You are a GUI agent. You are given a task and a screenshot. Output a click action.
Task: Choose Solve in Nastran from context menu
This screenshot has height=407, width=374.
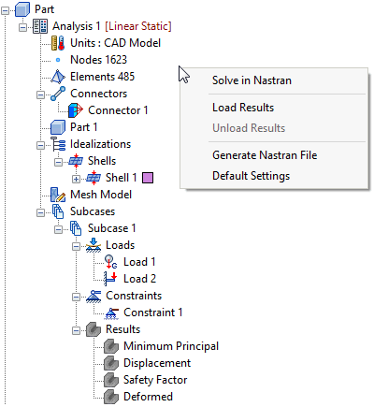(252, 80)
